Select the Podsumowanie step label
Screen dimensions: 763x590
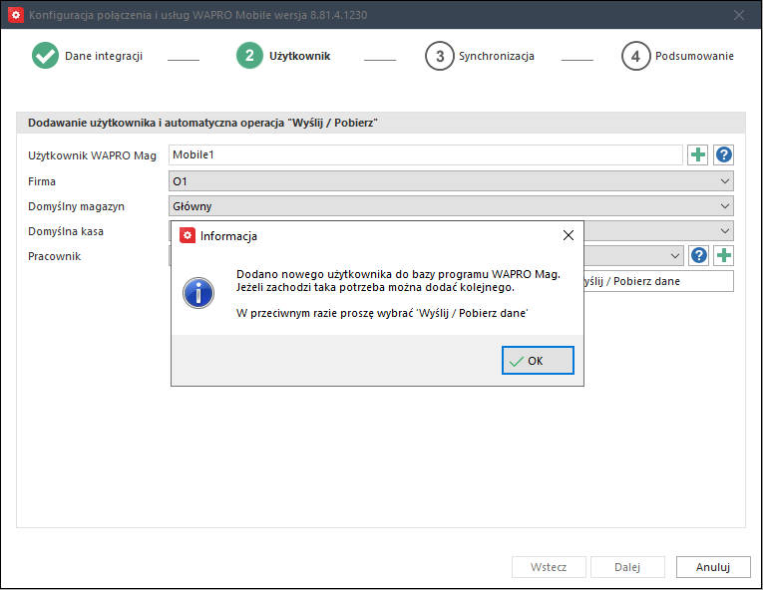click(x=694, y=56)
